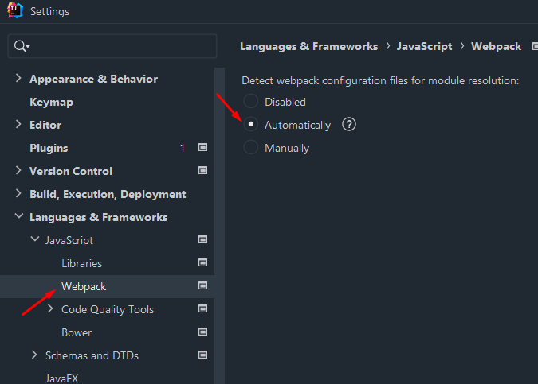This screenshot has height=384, width=538.
Task: Click project-level icon beside Libraries
Action: [x=202, y=262]
